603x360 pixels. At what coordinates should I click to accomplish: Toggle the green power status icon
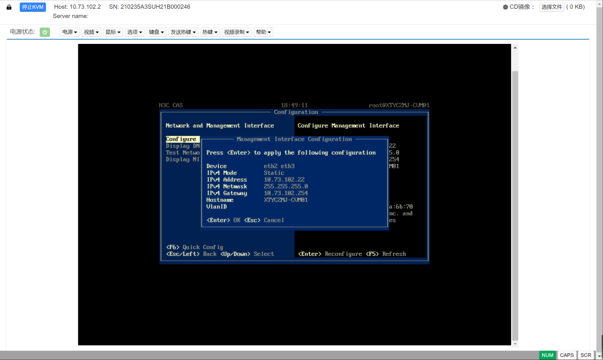coord(45,32)
